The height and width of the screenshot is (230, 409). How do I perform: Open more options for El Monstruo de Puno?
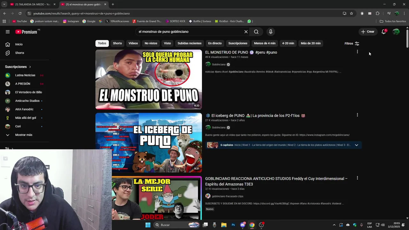357,52
